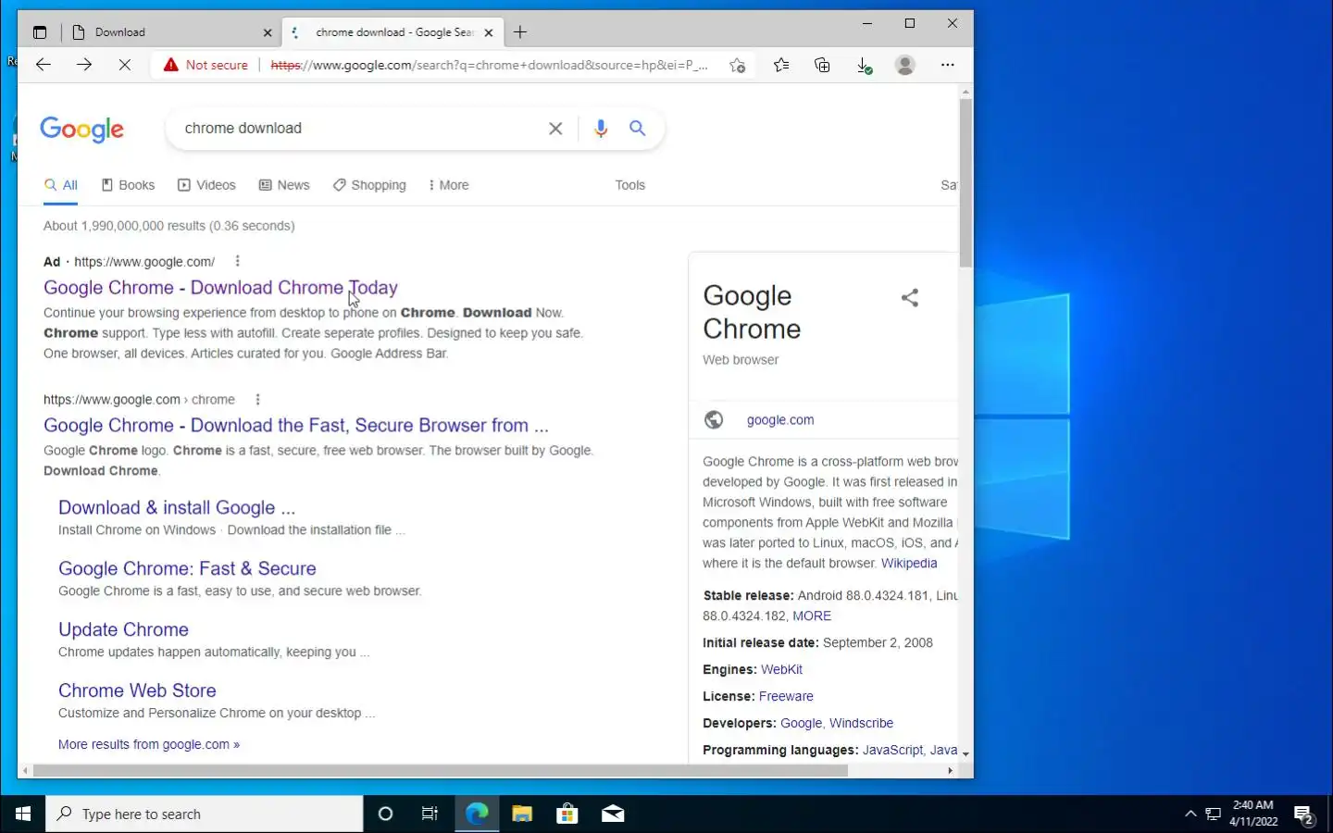Open More results from google.com

[x=149, y=744]
